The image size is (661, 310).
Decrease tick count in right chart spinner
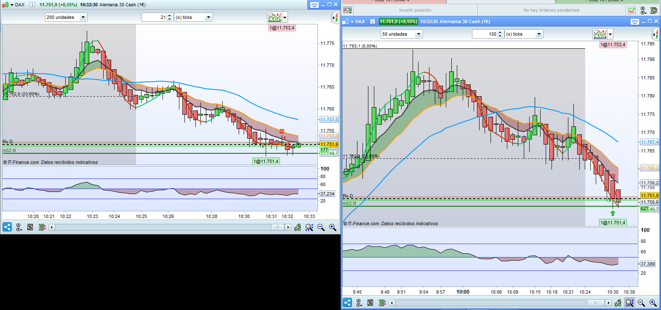click(x=500, y=36)
